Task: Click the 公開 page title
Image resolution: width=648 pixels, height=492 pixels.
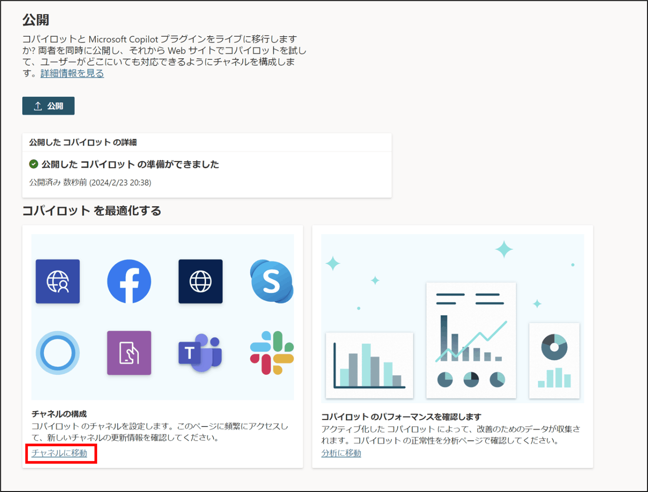Action: coord(36,20)
